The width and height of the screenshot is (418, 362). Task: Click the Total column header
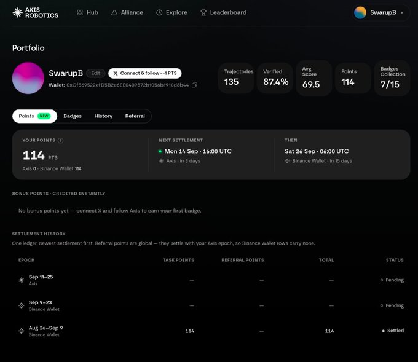(326, 260)
